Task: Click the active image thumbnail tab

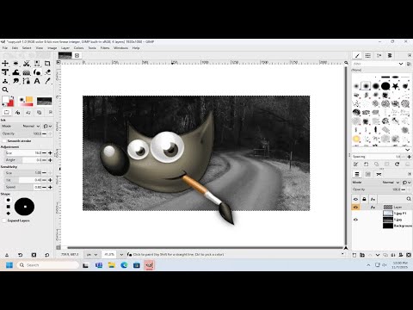Action: tap(65, 55)
